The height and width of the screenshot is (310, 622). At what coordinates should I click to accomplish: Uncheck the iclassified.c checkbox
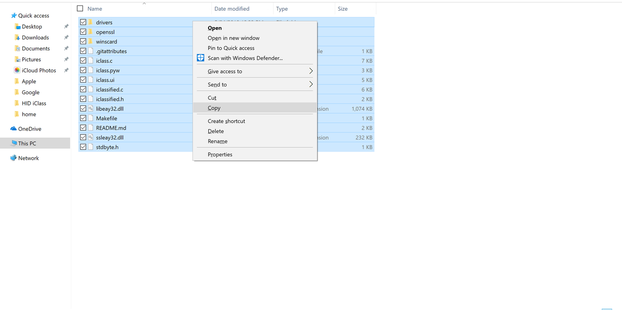pos(83,89)
